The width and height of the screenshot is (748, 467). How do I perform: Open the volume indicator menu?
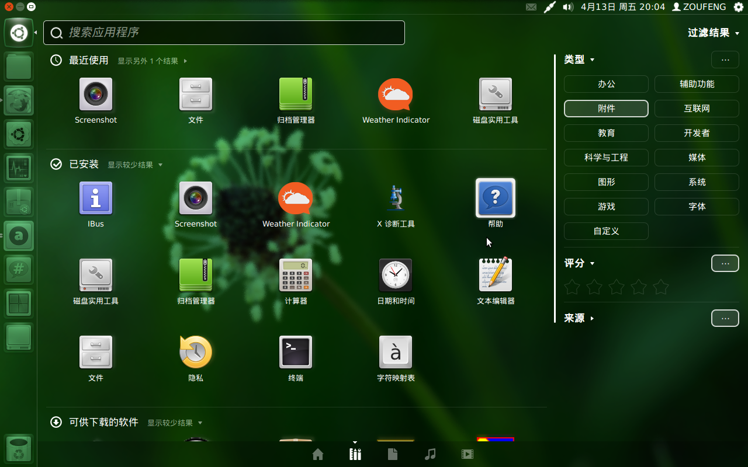(568, 7)
